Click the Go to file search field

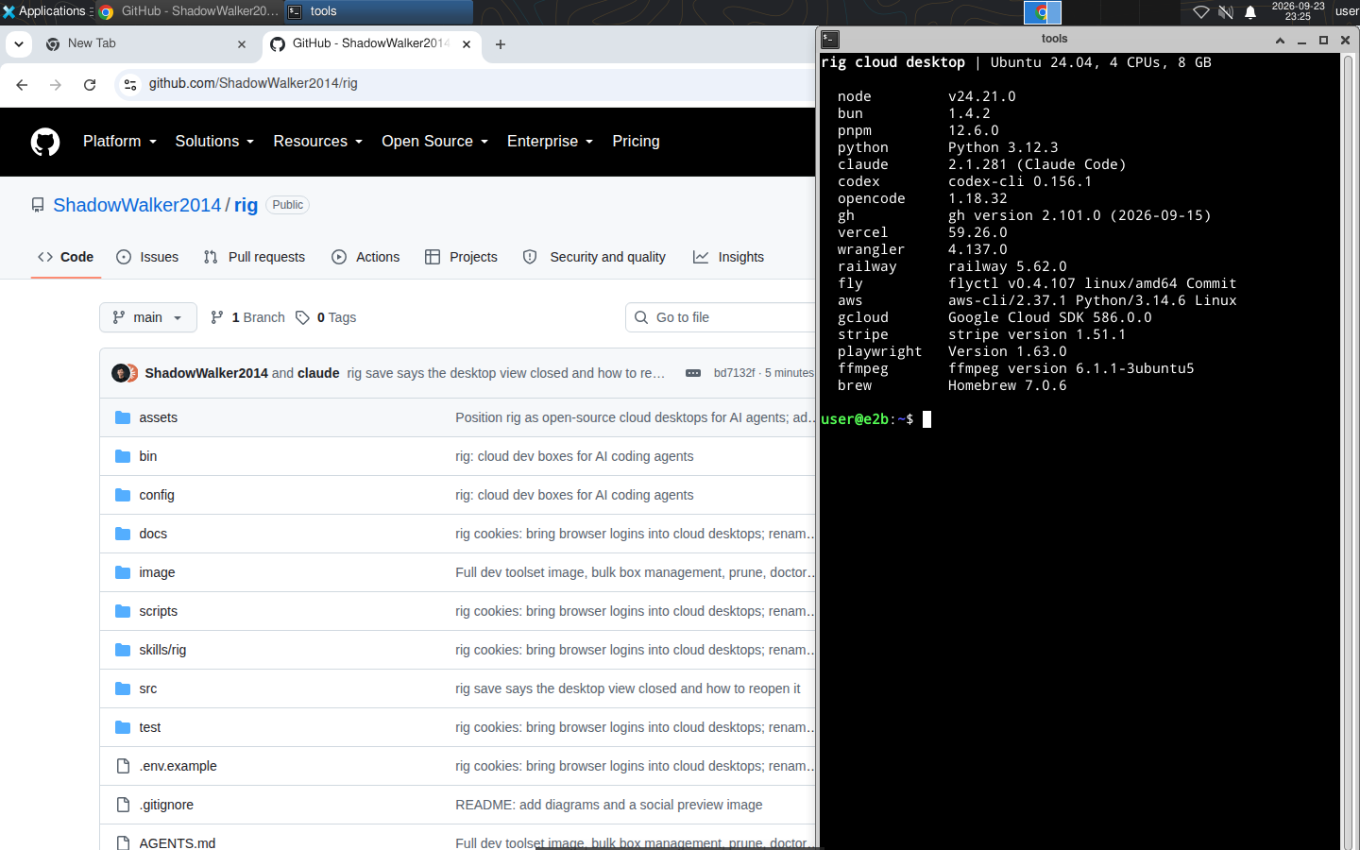point(721,317)
